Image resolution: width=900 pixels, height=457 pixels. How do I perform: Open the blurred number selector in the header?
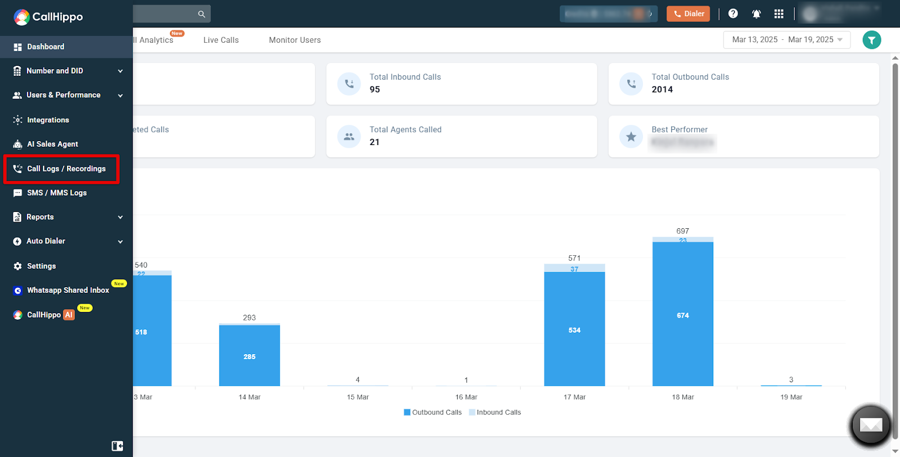click(x=609, y=14)
